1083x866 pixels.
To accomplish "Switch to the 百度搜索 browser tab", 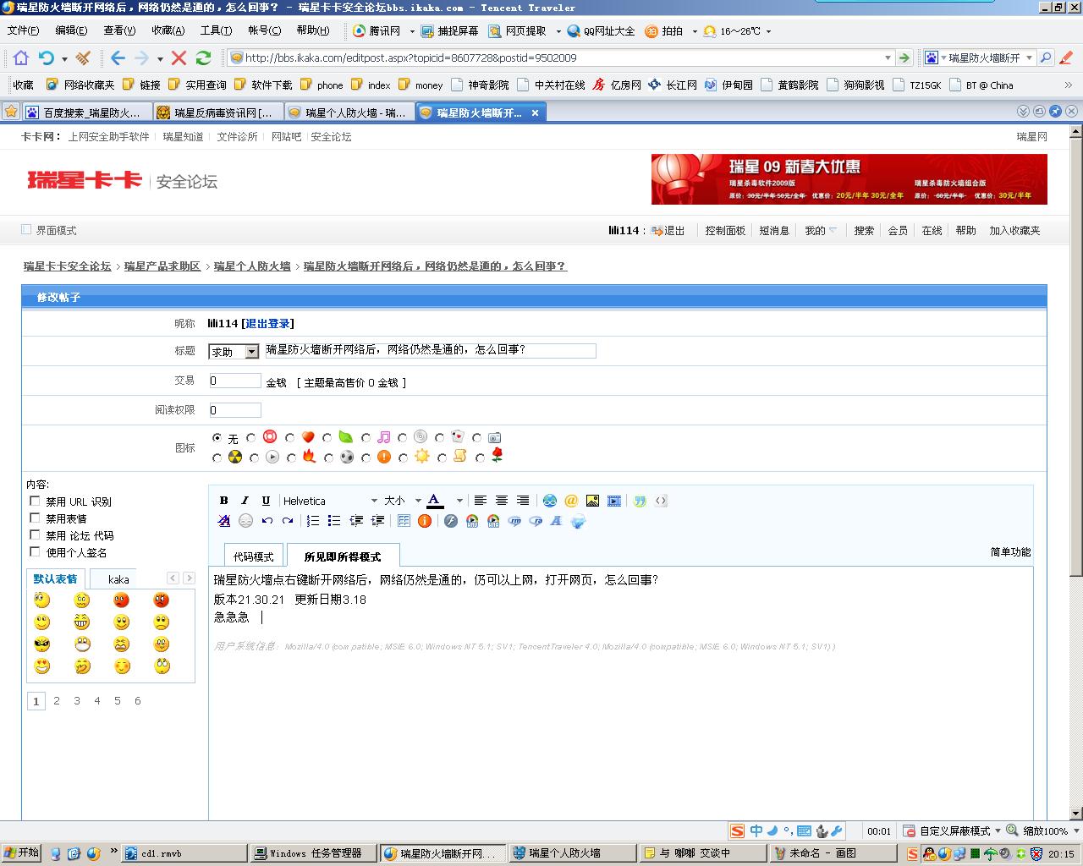I will [86, 112].
